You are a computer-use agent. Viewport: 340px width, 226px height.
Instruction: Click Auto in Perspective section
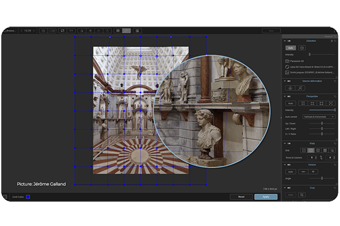291,103
